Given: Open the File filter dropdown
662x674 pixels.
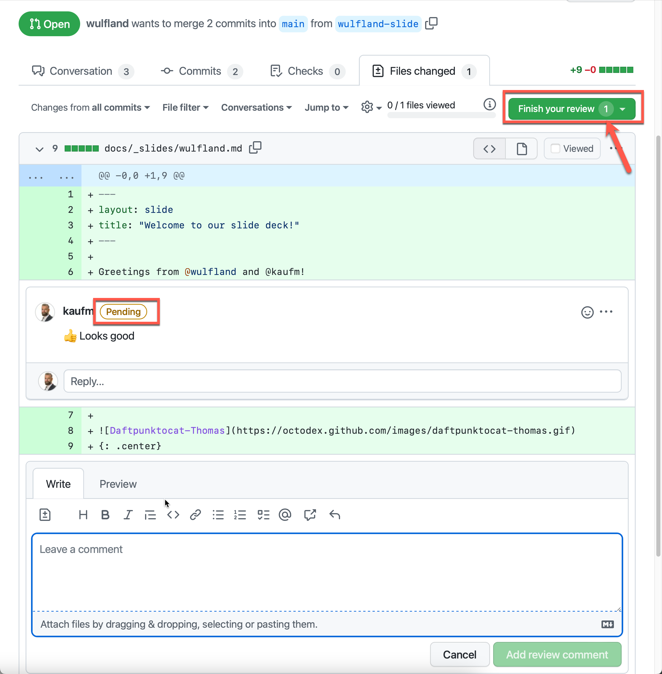Looking at the screenshot, I should [185, 108].
